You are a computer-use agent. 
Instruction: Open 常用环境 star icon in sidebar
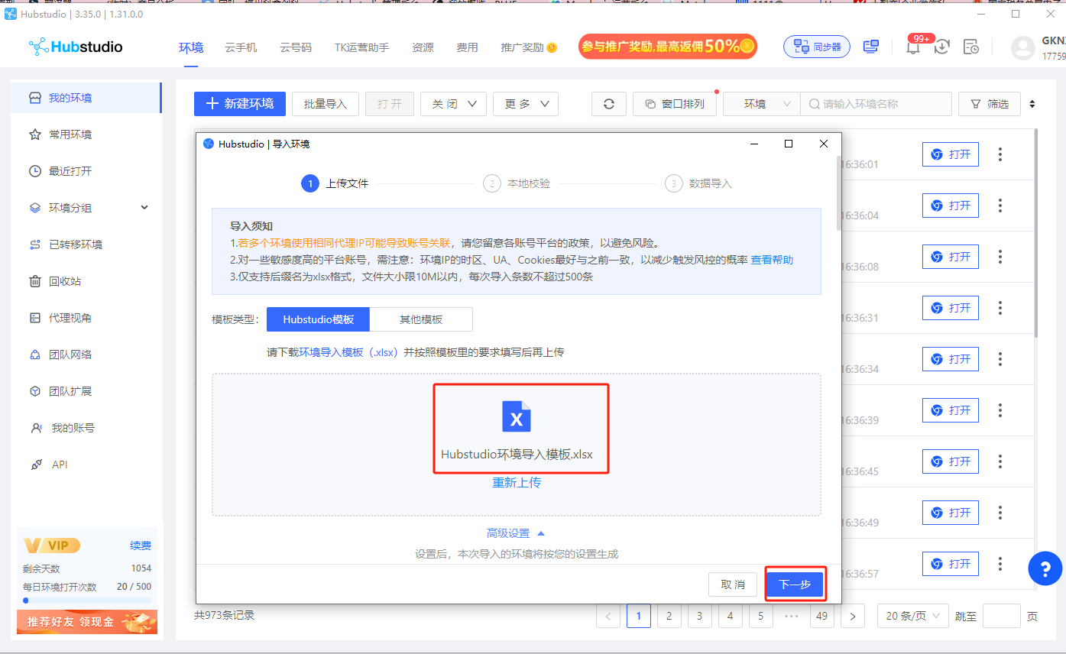point(35,134)
